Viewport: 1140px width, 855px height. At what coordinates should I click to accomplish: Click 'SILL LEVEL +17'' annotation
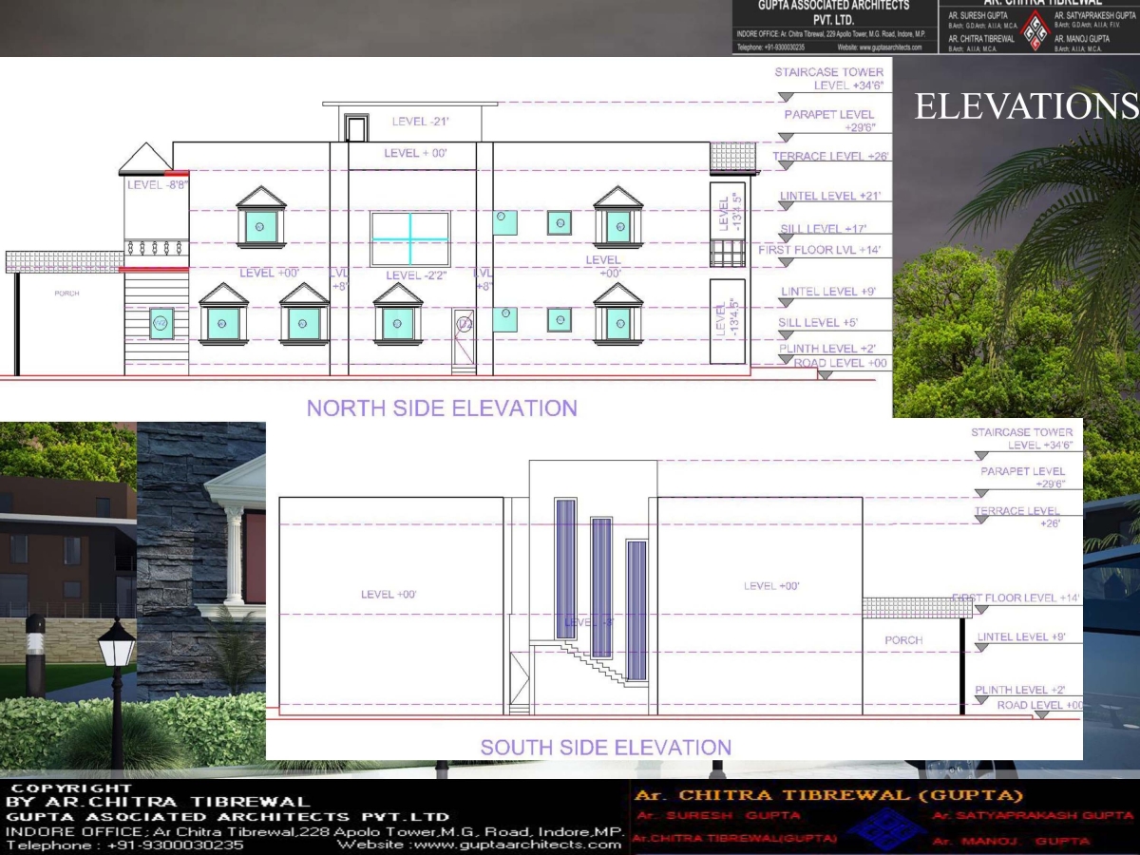825,229
